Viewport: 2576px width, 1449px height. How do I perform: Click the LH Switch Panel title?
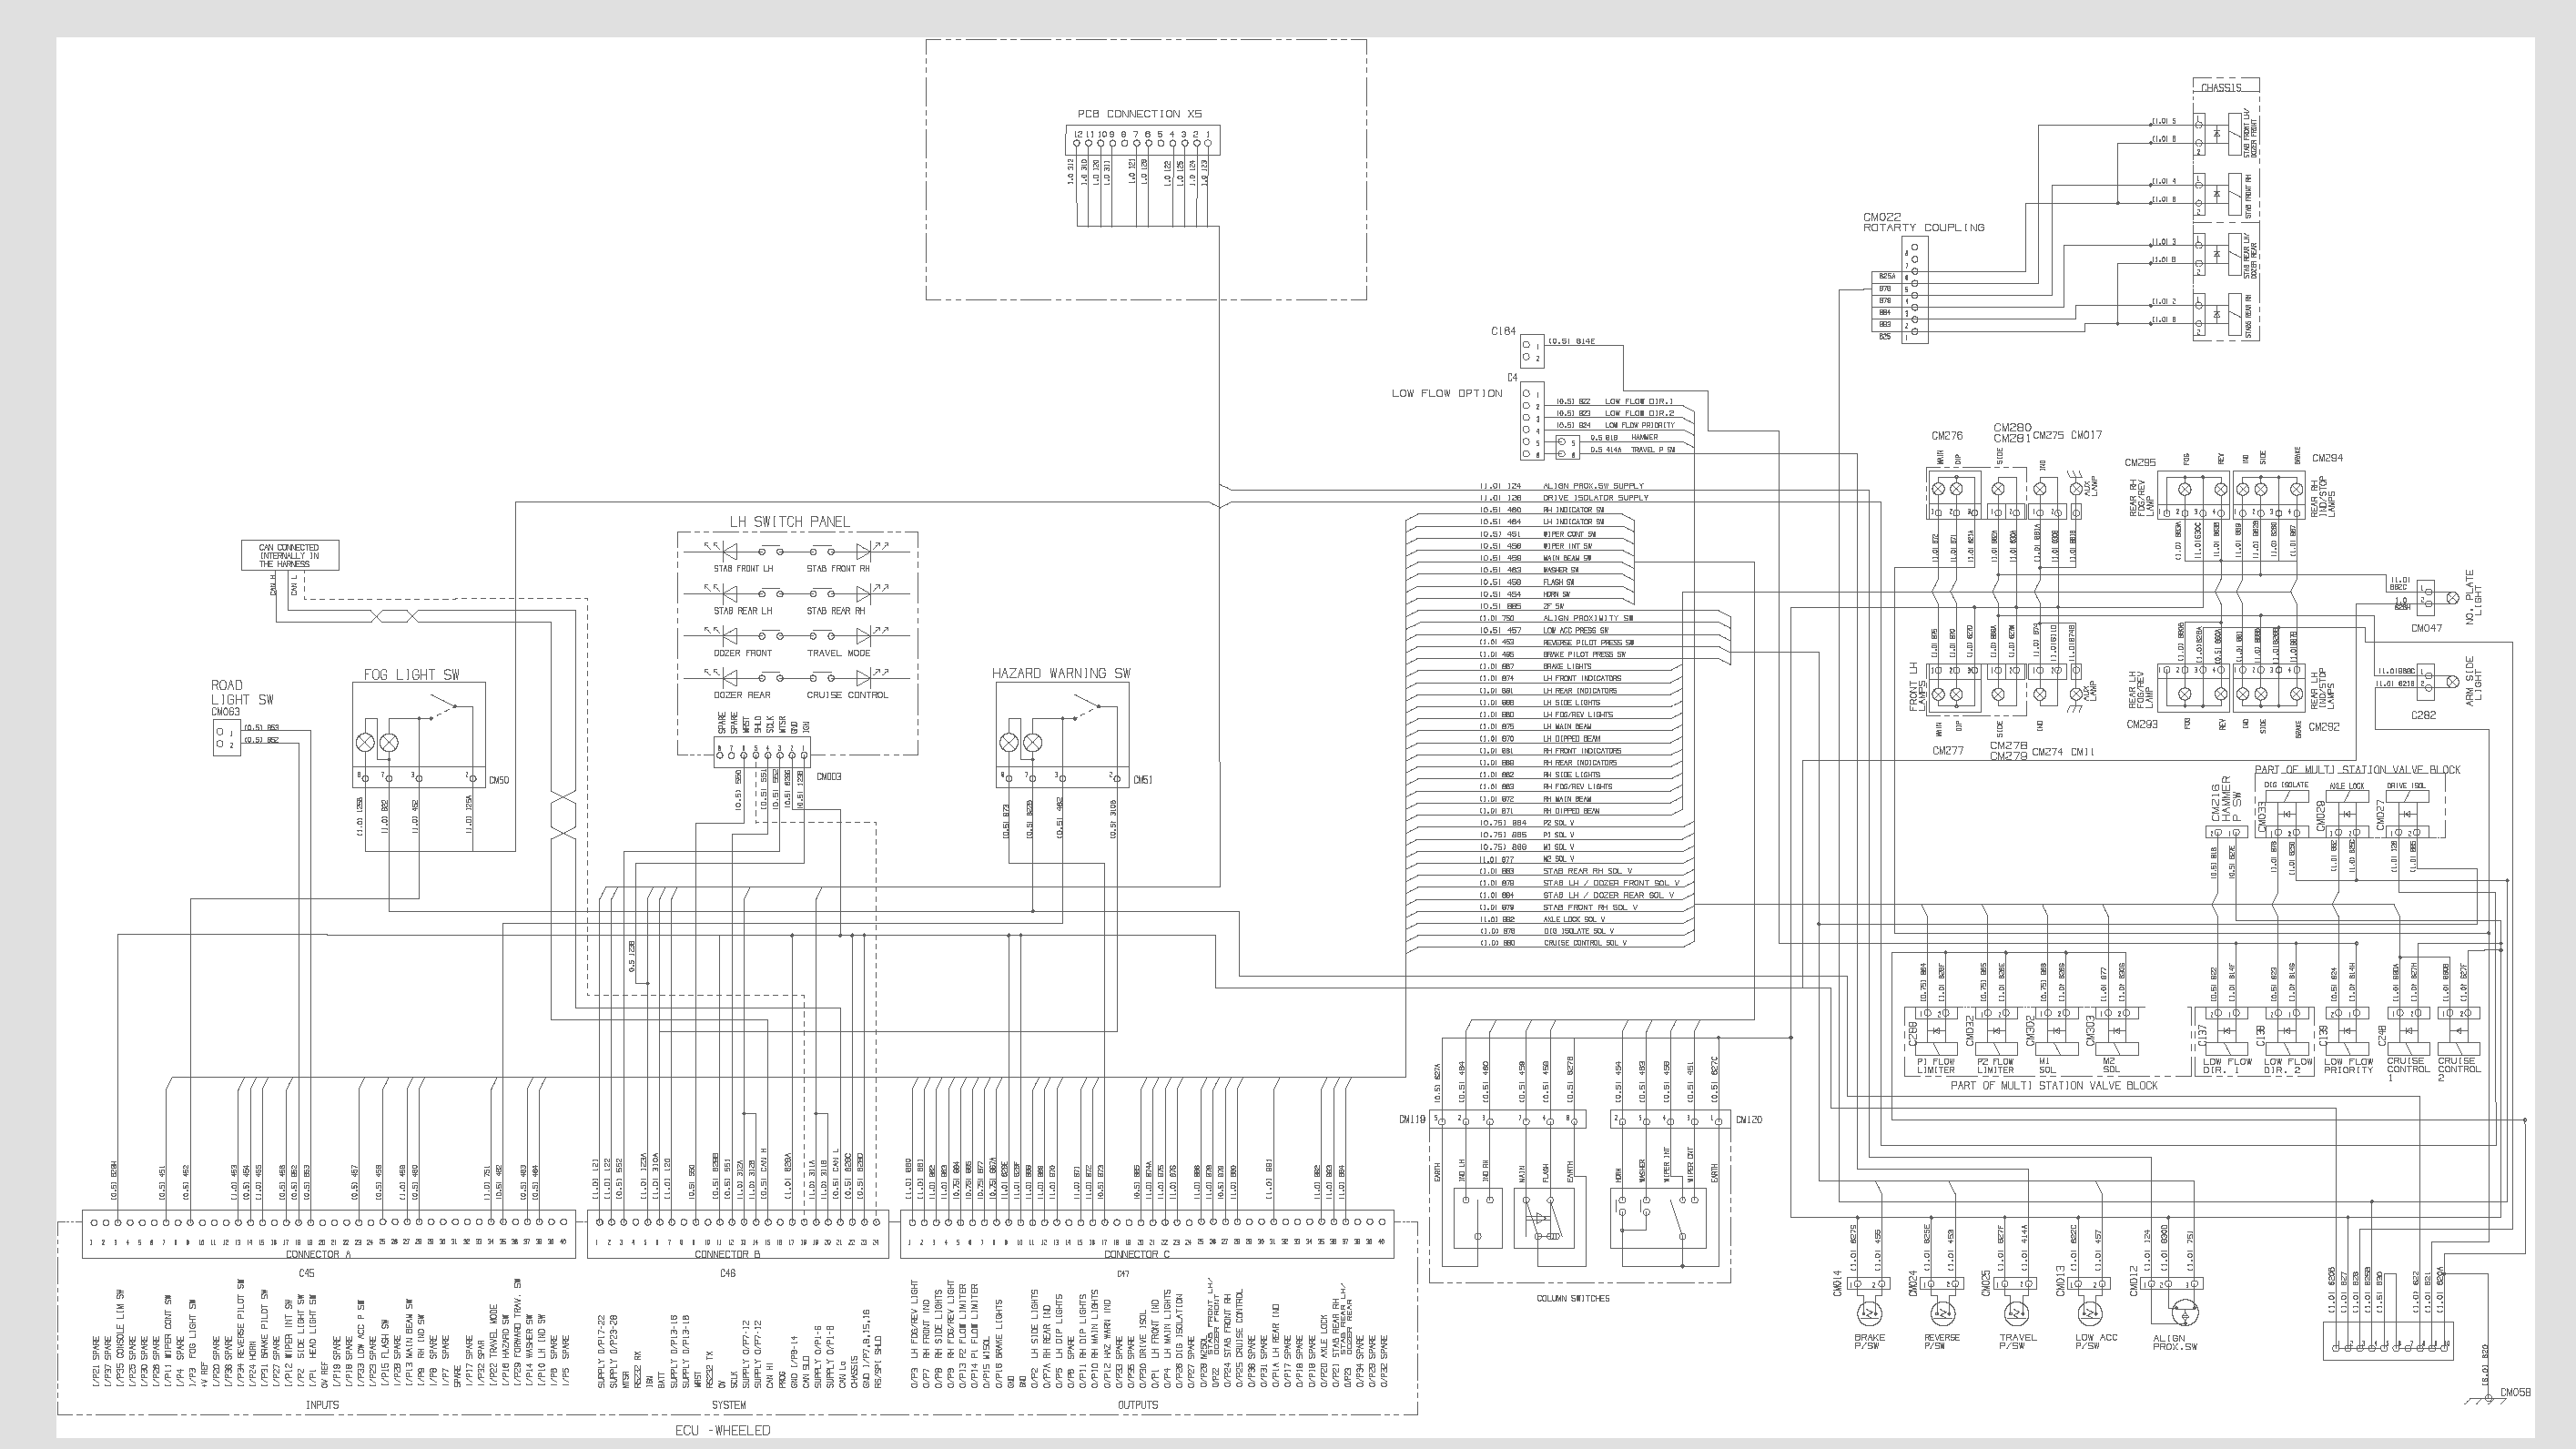point(789,521)
